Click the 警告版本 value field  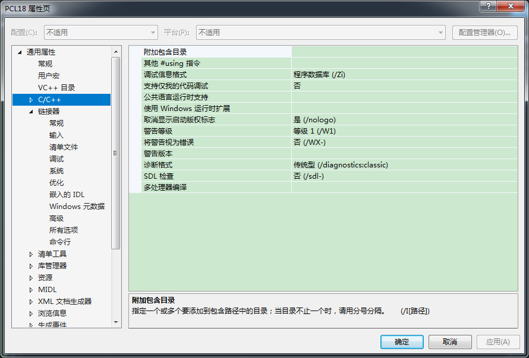[405, 154]
